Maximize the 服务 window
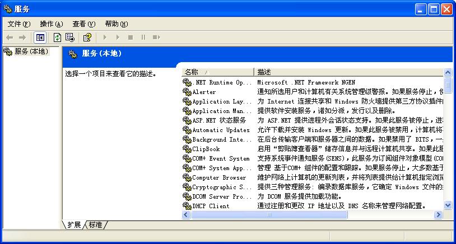Screen dimensions: 456x244 click(434, 10)
